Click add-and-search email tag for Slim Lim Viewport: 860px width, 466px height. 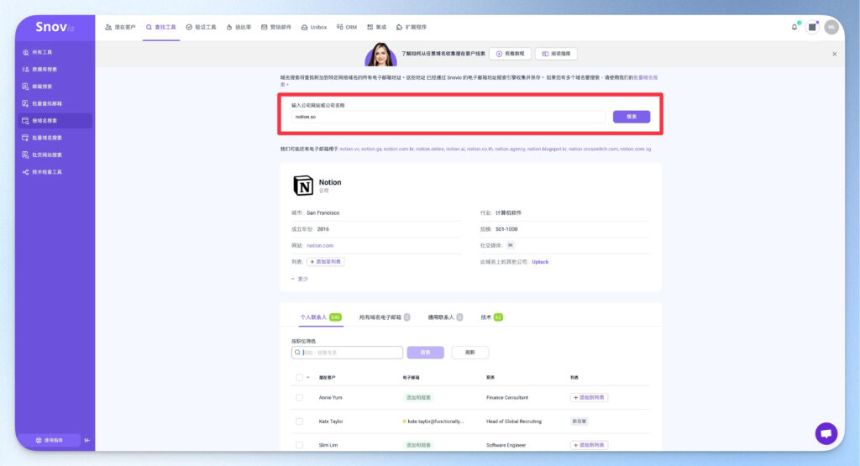point(418,445)
